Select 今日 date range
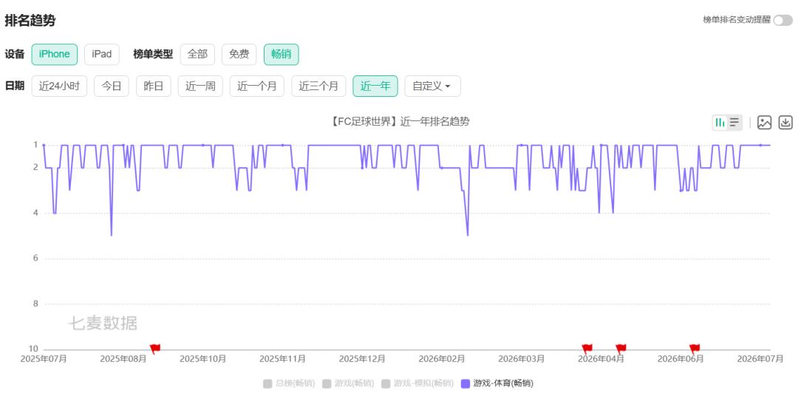 [112, 86]
